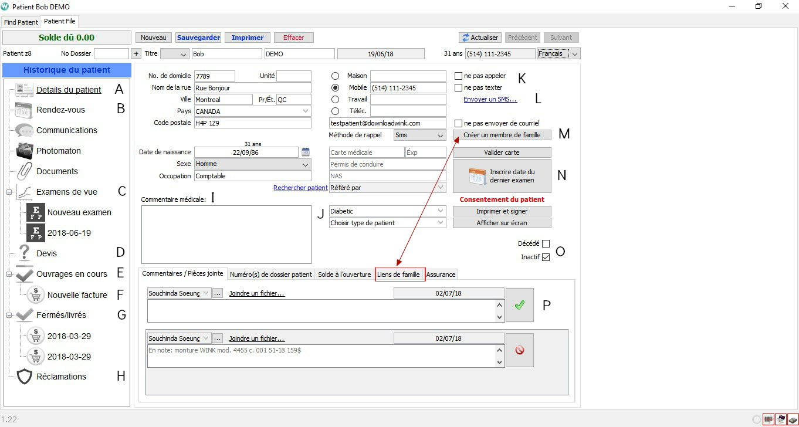Enable ne pas envoyer de courriel

459,123
